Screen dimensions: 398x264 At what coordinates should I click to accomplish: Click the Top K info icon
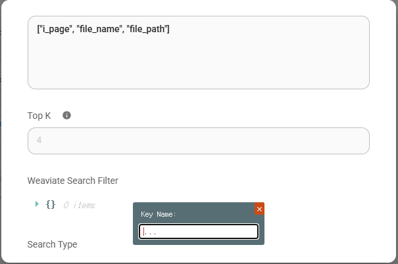66,116
